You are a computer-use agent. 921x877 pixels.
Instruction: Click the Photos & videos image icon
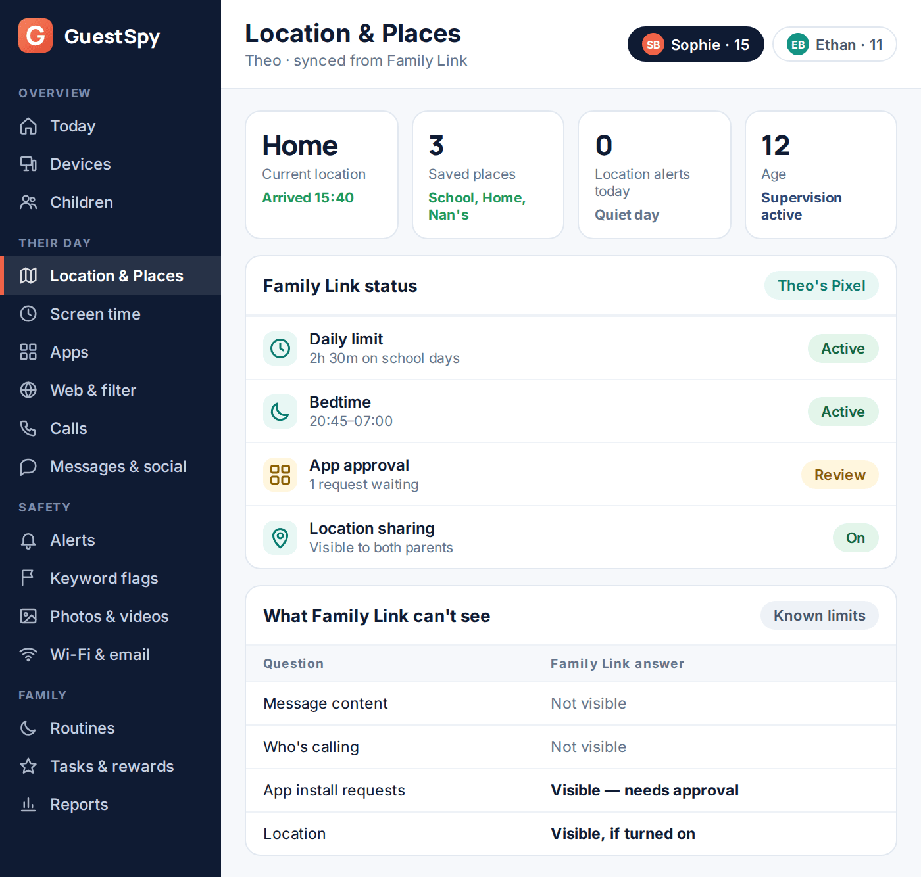(28, 616)
